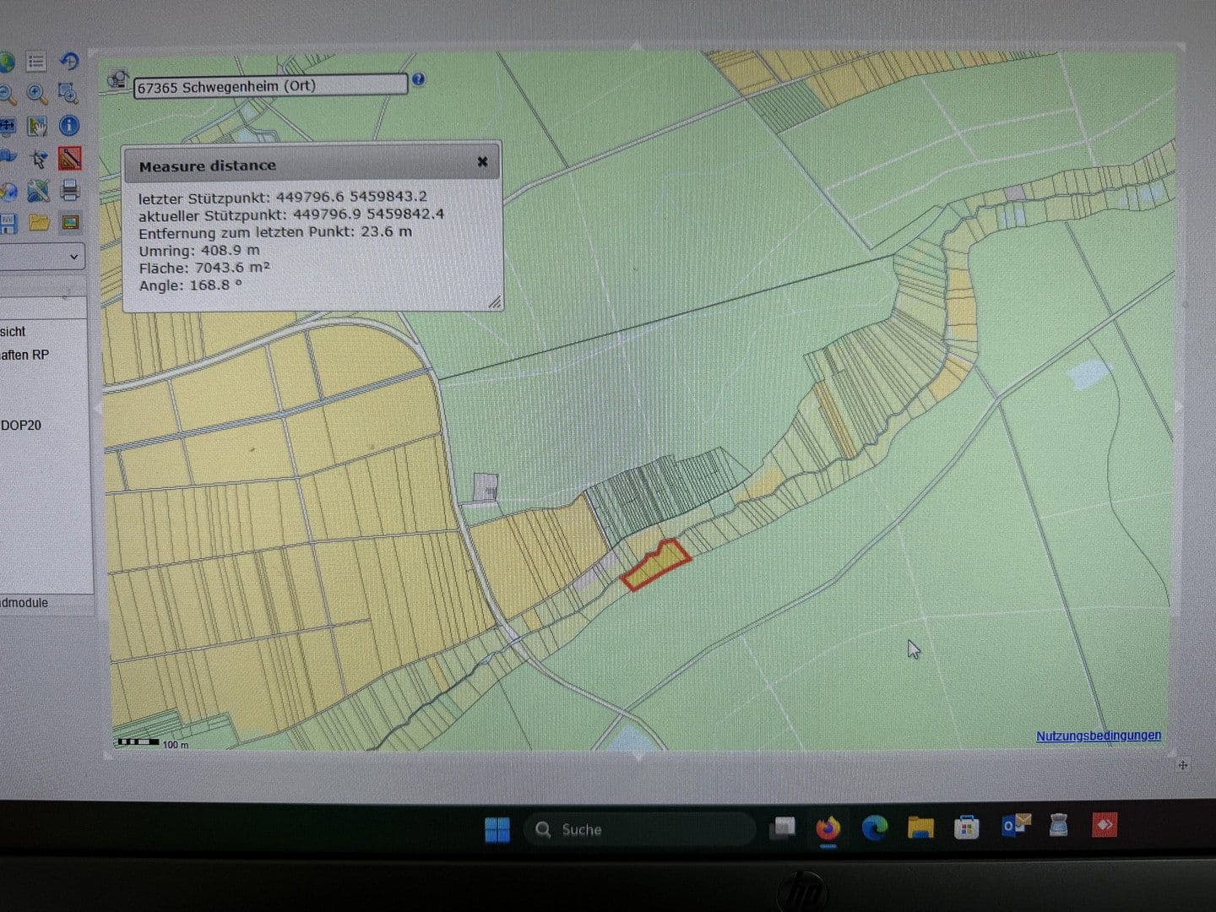Click the aktueller Stützpunkt coordinates line
Screen dimensions: 1216x912
point(291,214)
